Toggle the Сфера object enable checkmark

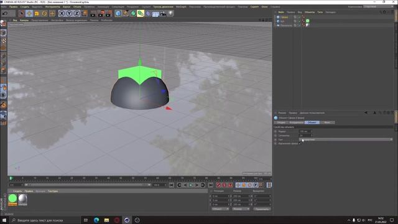pyautogui.click(x=299, y=17)
